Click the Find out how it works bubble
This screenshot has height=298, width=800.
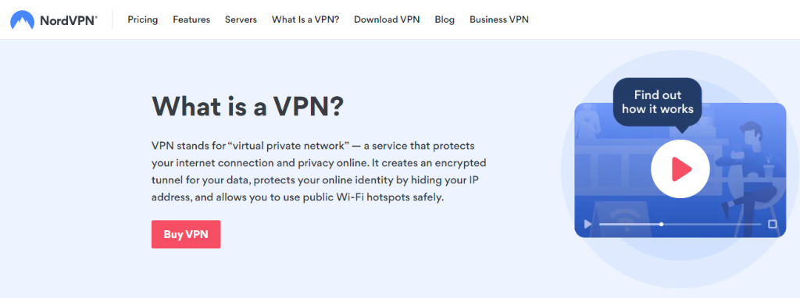pos(657,102)
